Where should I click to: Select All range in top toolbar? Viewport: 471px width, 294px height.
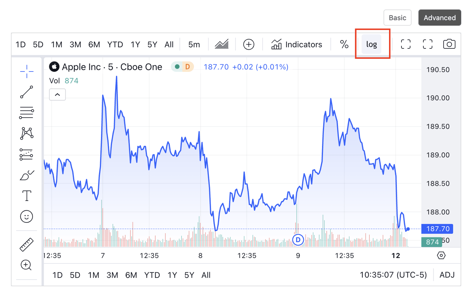[169, 45]
